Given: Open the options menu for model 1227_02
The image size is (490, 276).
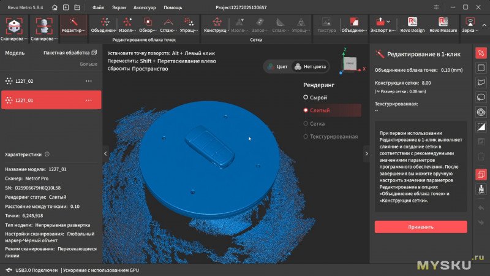Looking at the screenshot, I should point(89,81).
